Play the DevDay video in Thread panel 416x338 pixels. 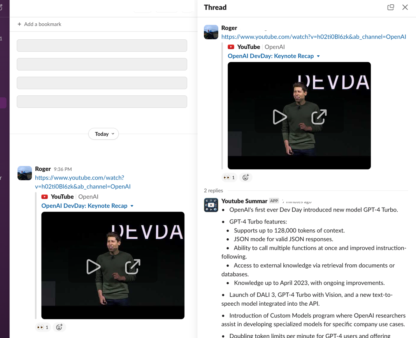280,117
